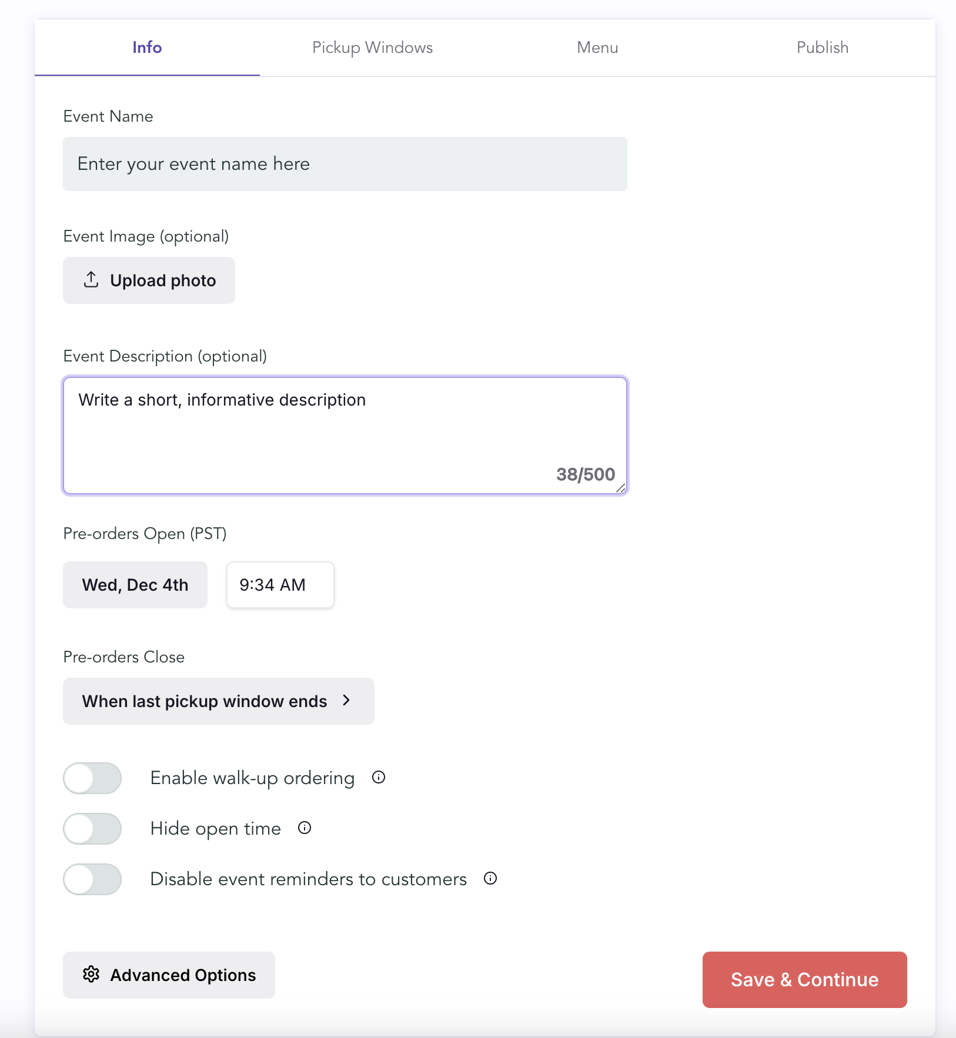Focus the Event Name input field
This screenshot has height=1038, width=956.
tap(345, 164)
